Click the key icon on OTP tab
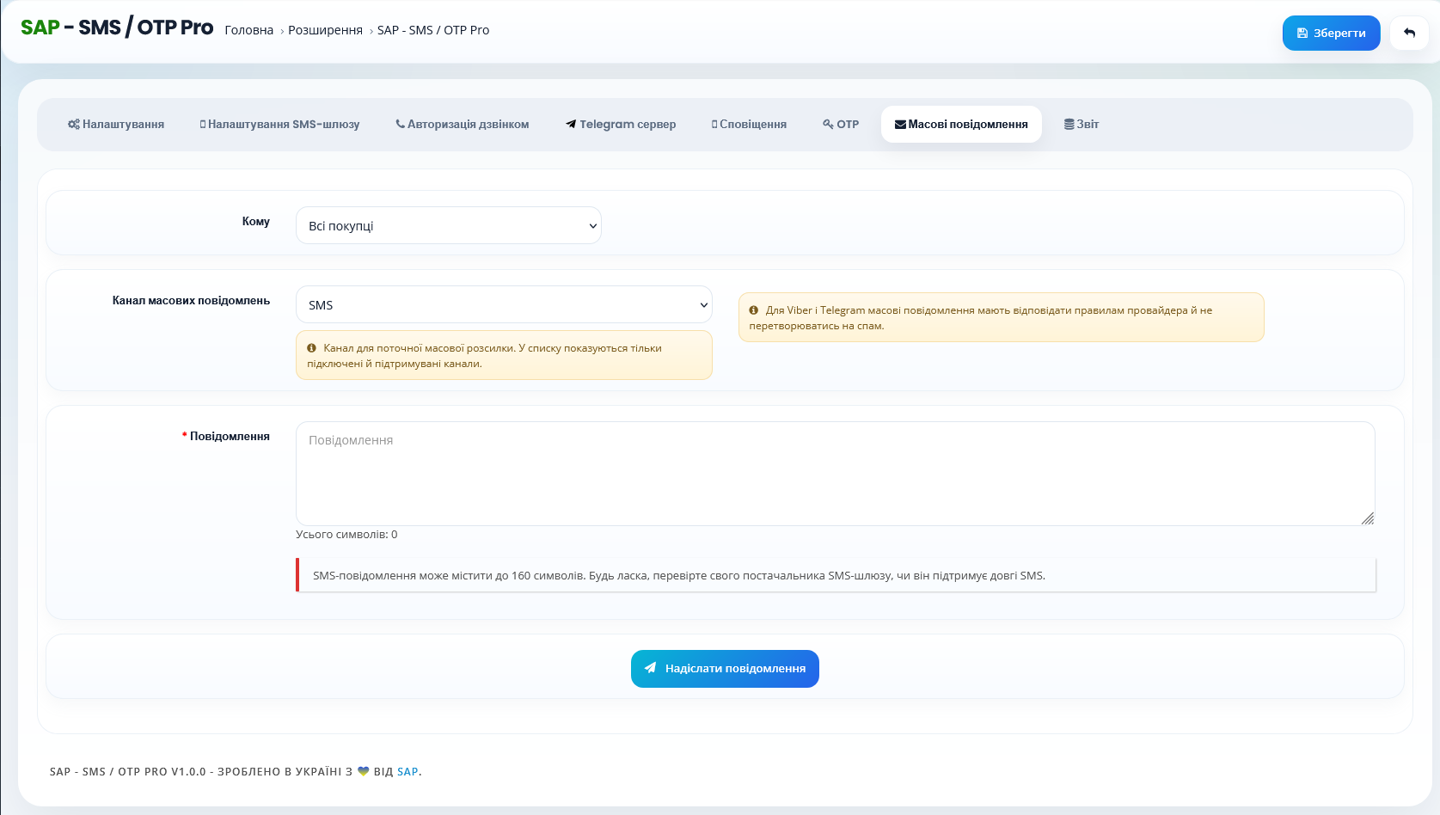Screen dimensions: 1440x815 pos(828,124)
